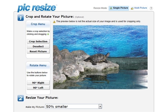
Task: Select the 50% smaller combo box
Action: [74, 106]
